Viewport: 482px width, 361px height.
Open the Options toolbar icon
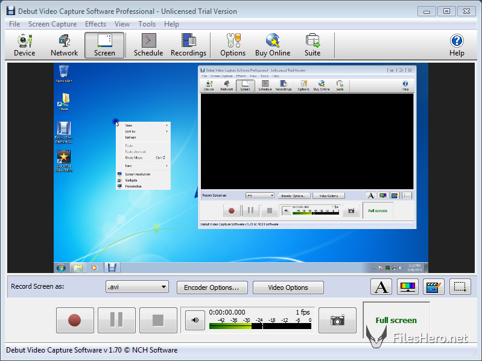click(x=233, y=45)
